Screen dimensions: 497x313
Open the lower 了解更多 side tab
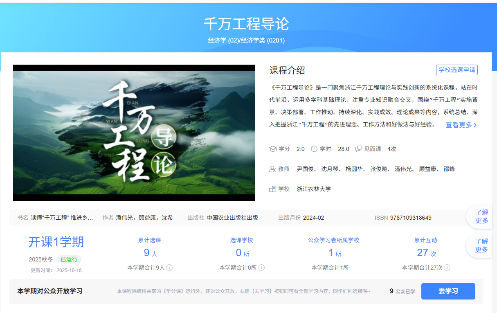[481, 245]
